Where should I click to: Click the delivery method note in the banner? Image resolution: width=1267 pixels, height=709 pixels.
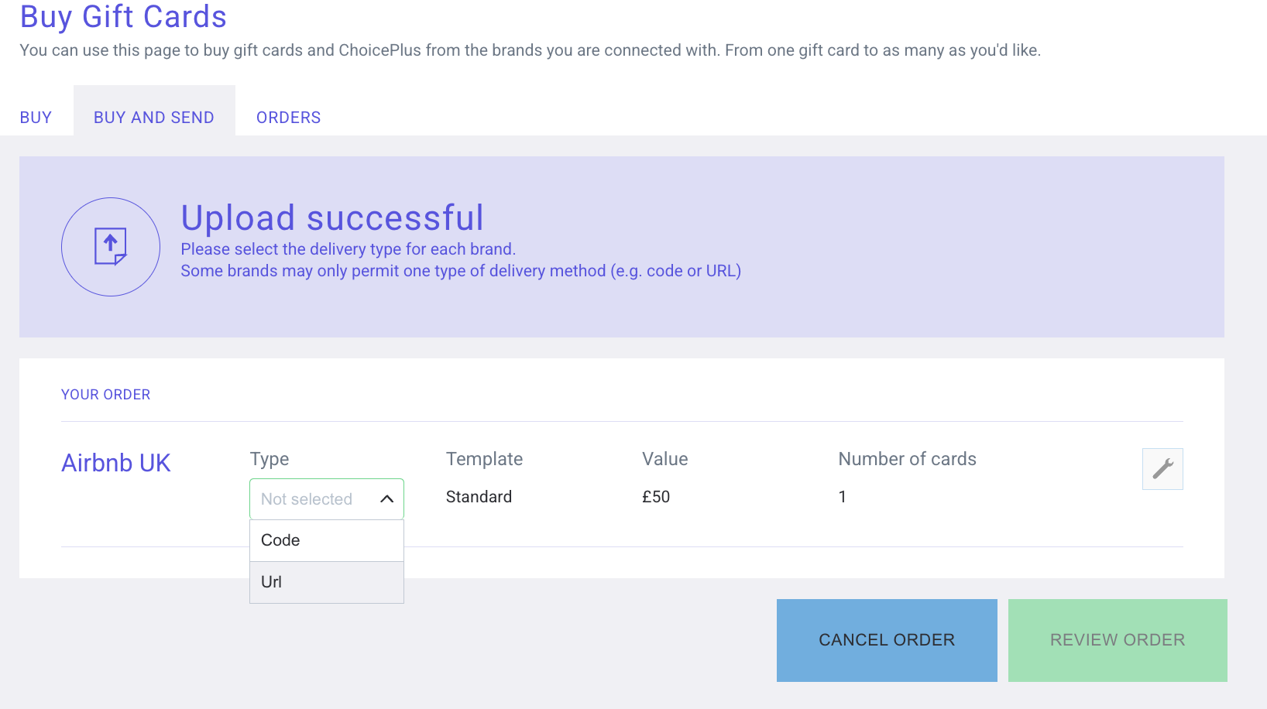pyautogui.click(x=461, y=271)
